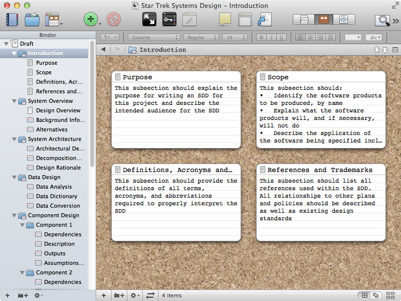Add new folder in corkboard footer
The width and height of the screenshot is (401, 301).
[x=119, y=295]
